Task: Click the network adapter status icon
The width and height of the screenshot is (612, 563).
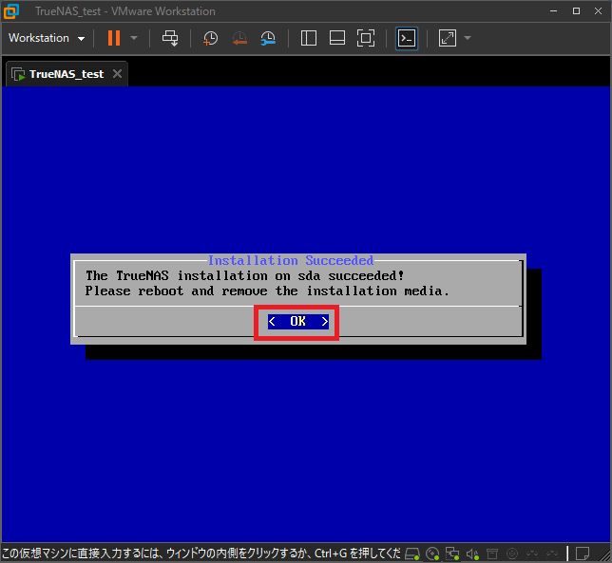Action: (452, 554)
